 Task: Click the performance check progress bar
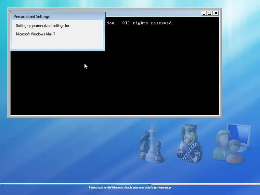click(x=130, y=184)
